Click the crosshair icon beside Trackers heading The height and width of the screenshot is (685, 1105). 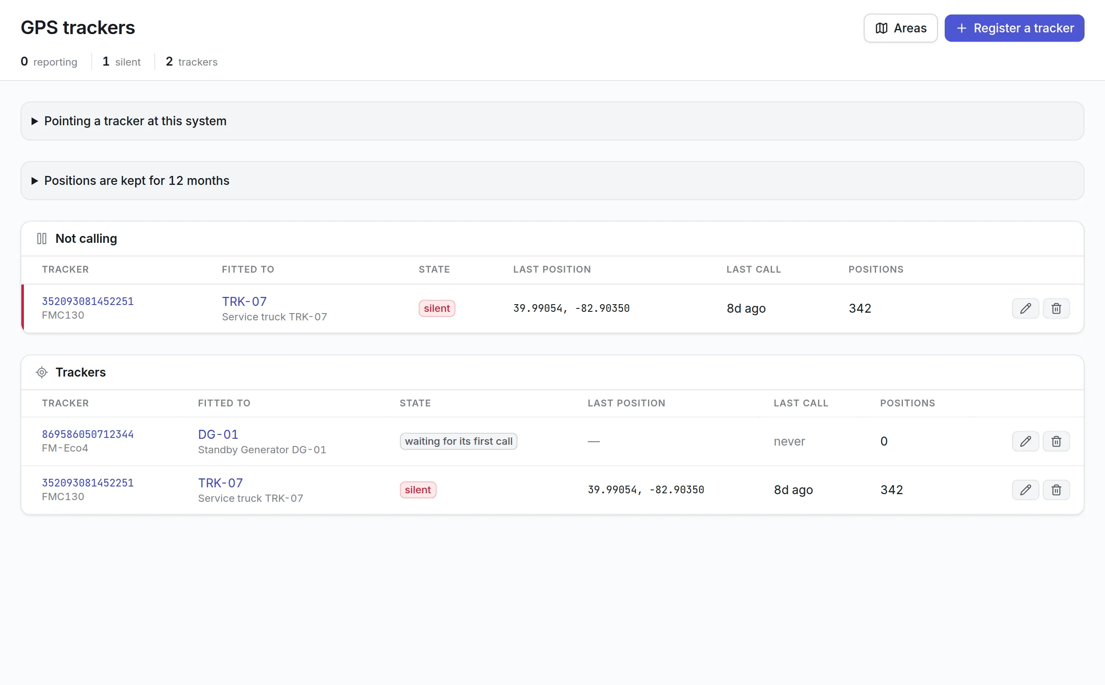[x=42, y=372]
